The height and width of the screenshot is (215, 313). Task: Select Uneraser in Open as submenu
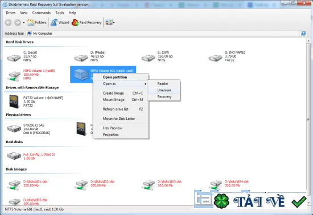[x=164, y=90]
